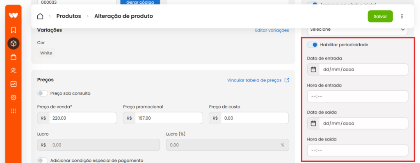
Task: Open the shopping bag icon in sidebar
Action: (14, 57)
